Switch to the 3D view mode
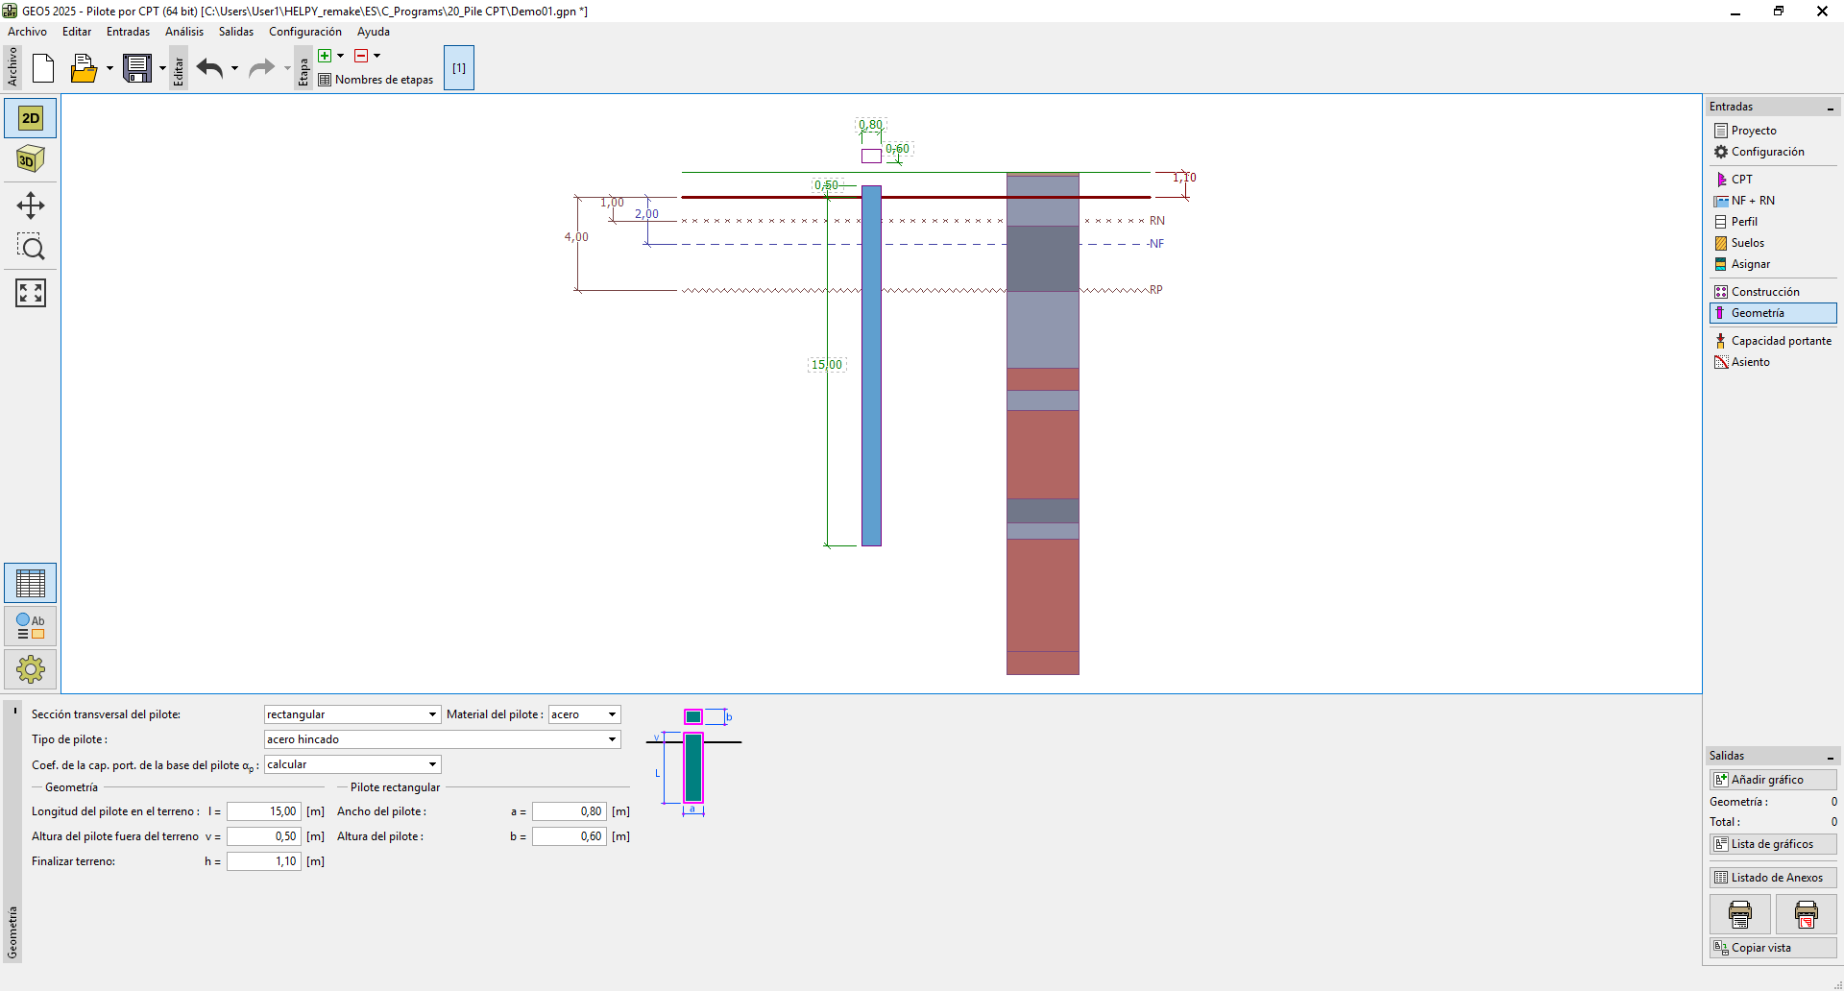 click(31, 159)
